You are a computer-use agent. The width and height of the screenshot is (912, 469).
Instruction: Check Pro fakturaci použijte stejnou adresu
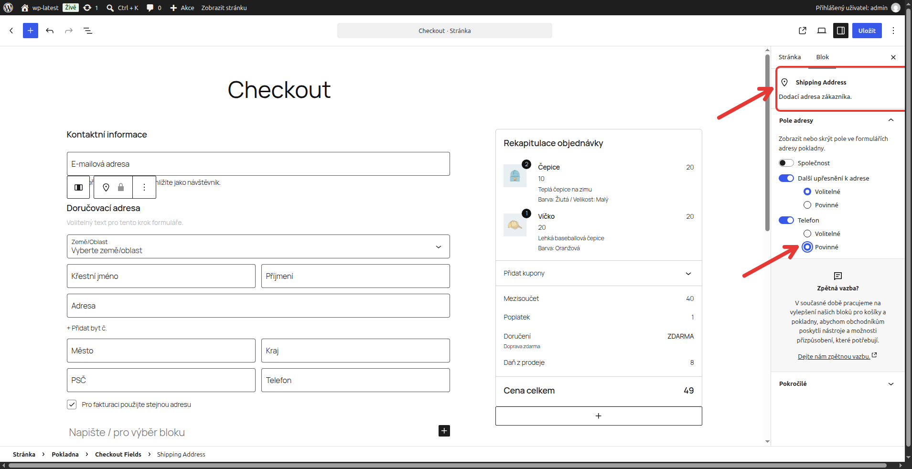pyautogui.click(x=72, y=405)
